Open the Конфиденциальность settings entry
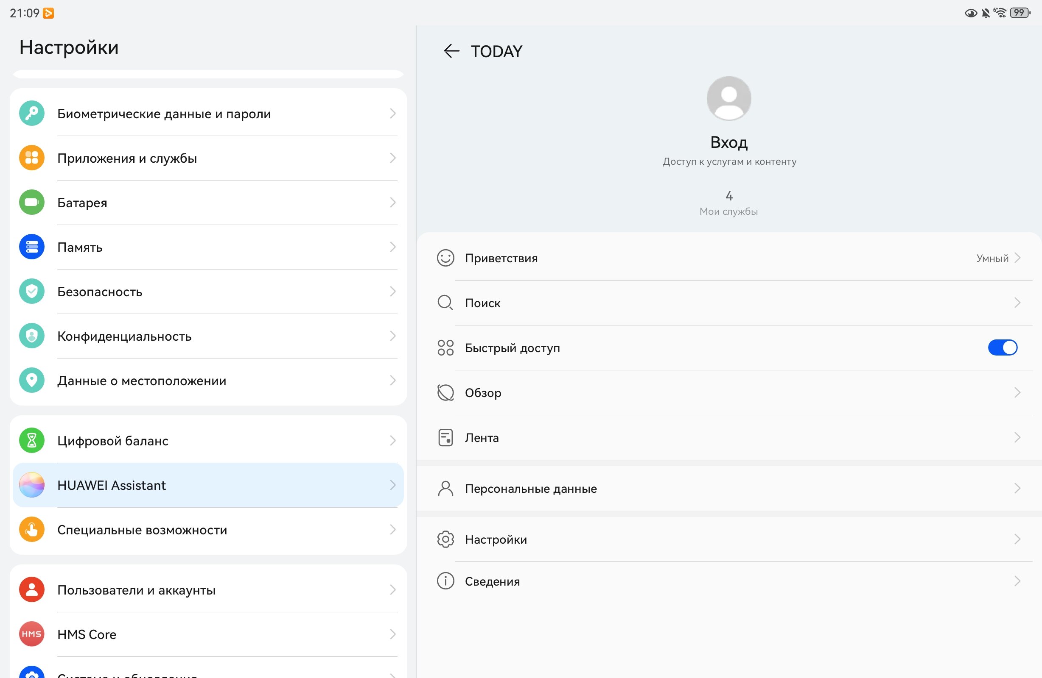The height and width of the screenshot is (678, 1042). (208, 336)
